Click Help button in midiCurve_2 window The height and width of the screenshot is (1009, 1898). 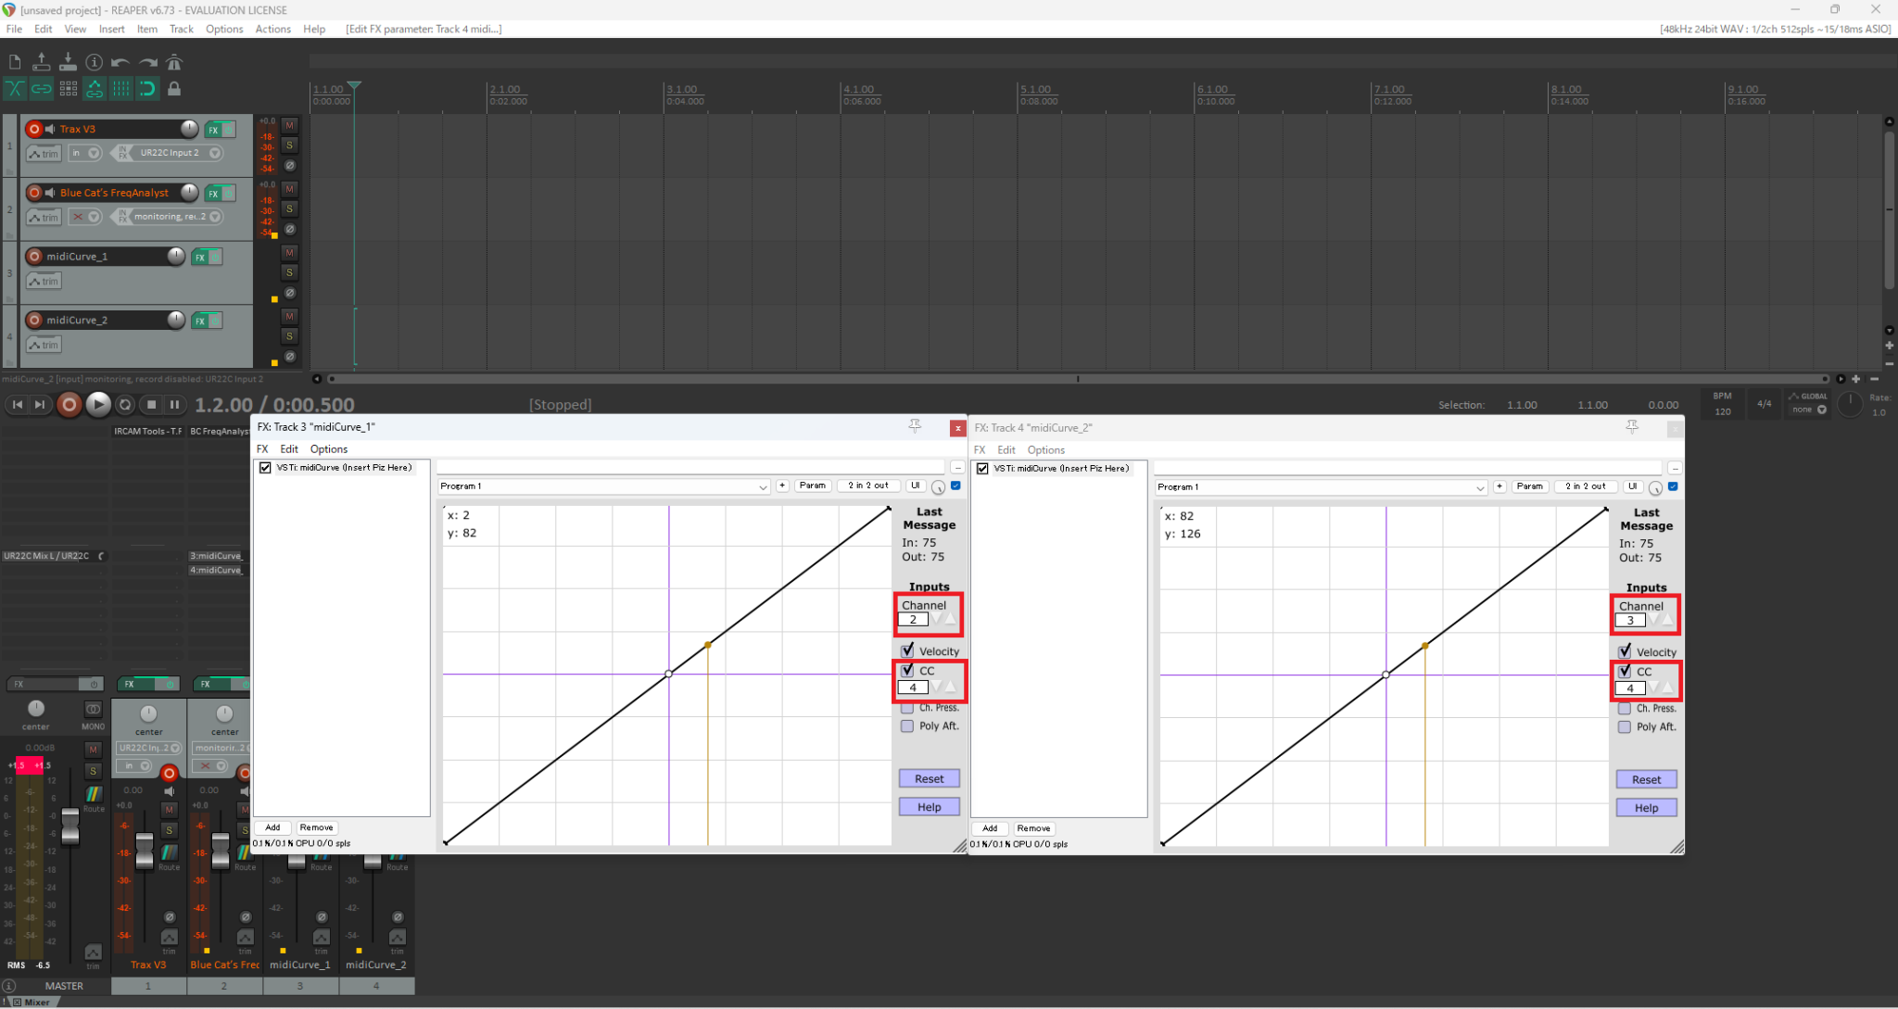(x=1646, y=808)
